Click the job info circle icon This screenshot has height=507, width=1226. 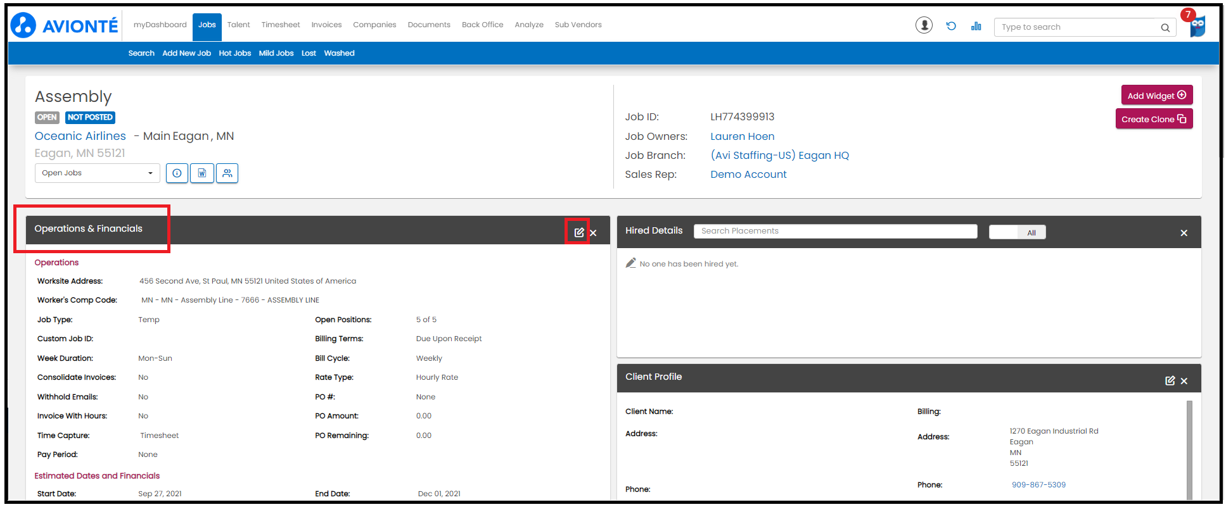coord(177,173)
